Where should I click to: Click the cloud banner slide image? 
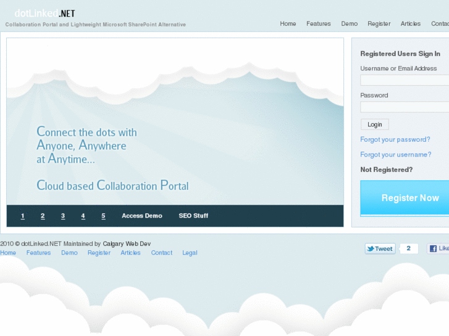(x=175, y=121)
